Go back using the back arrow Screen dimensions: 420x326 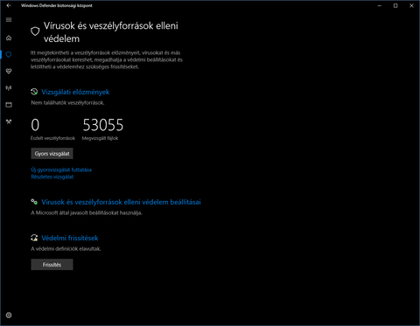pos(9,5)
